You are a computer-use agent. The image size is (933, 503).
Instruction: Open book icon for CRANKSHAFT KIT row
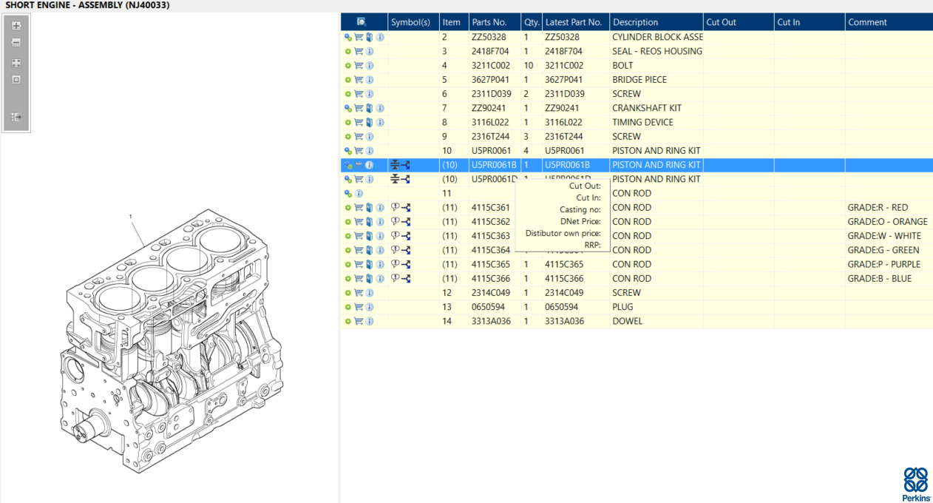[x=370, y=108]
